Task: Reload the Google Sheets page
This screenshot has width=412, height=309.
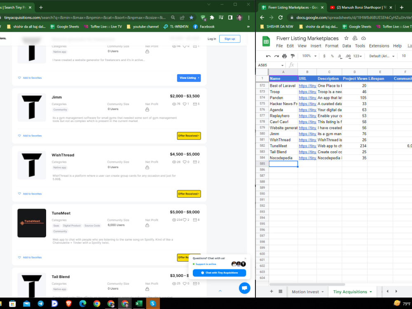Action: point(280,18)
